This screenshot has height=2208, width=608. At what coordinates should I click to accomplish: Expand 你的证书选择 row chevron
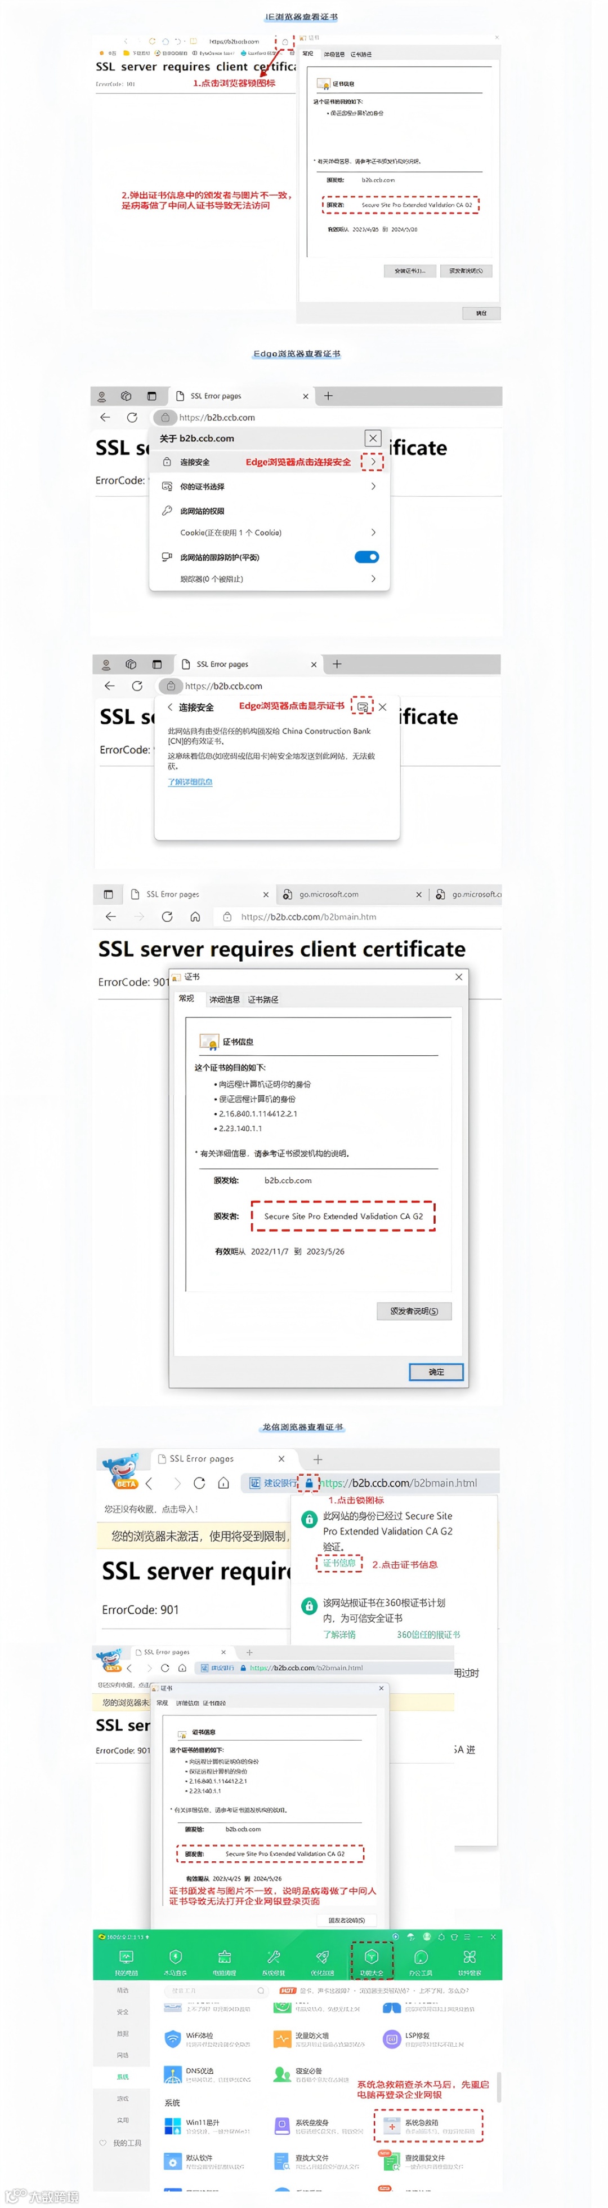point(373,486)
